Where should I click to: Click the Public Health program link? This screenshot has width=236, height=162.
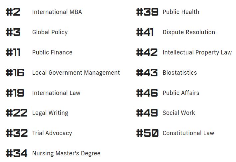pos(181,12)
